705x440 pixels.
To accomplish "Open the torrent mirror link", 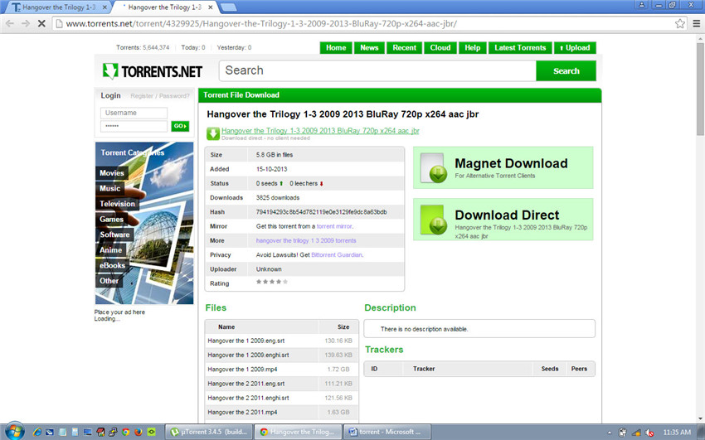I will (x=334, y=226).
